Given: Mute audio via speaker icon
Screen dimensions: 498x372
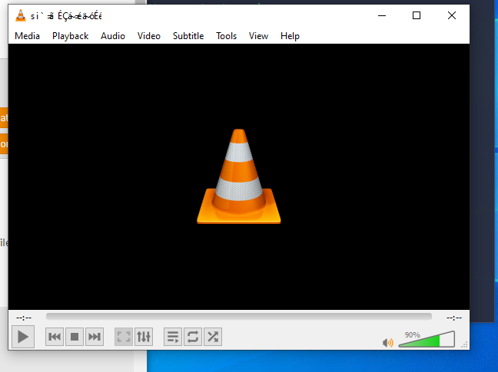Looking at the screenshot, I should pos(388,343).
